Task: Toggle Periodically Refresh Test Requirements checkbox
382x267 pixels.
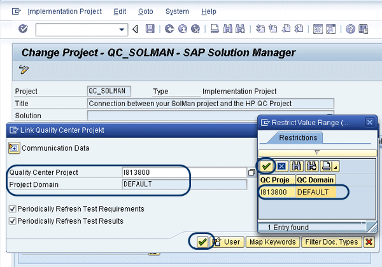Action: click(13, 209)
